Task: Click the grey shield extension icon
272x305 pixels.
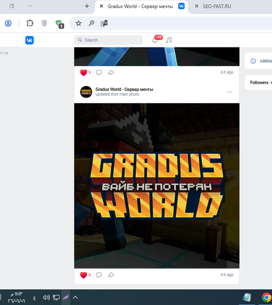Action: point(44,23)
